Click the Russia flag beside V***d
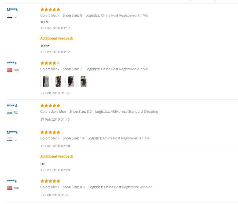The height and width of the screenshot is (204, 238). click(x=10, y=112)
